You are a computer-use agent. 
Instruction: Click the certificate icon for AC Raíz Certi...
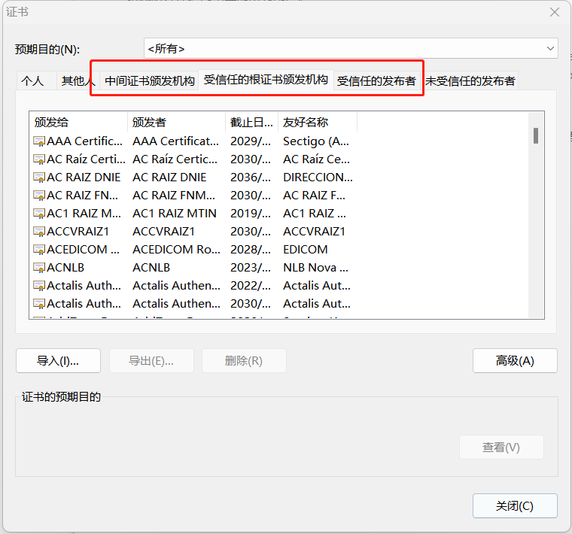[x=39, y=159]
